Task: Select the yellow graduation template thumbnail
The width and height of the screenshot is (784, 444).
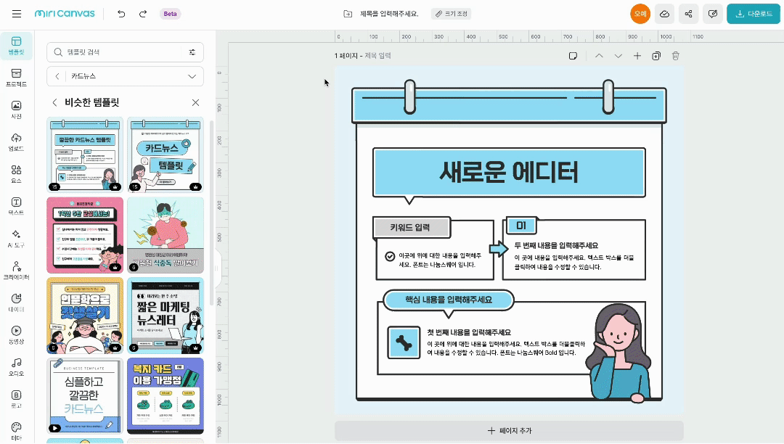Action: 85,316
